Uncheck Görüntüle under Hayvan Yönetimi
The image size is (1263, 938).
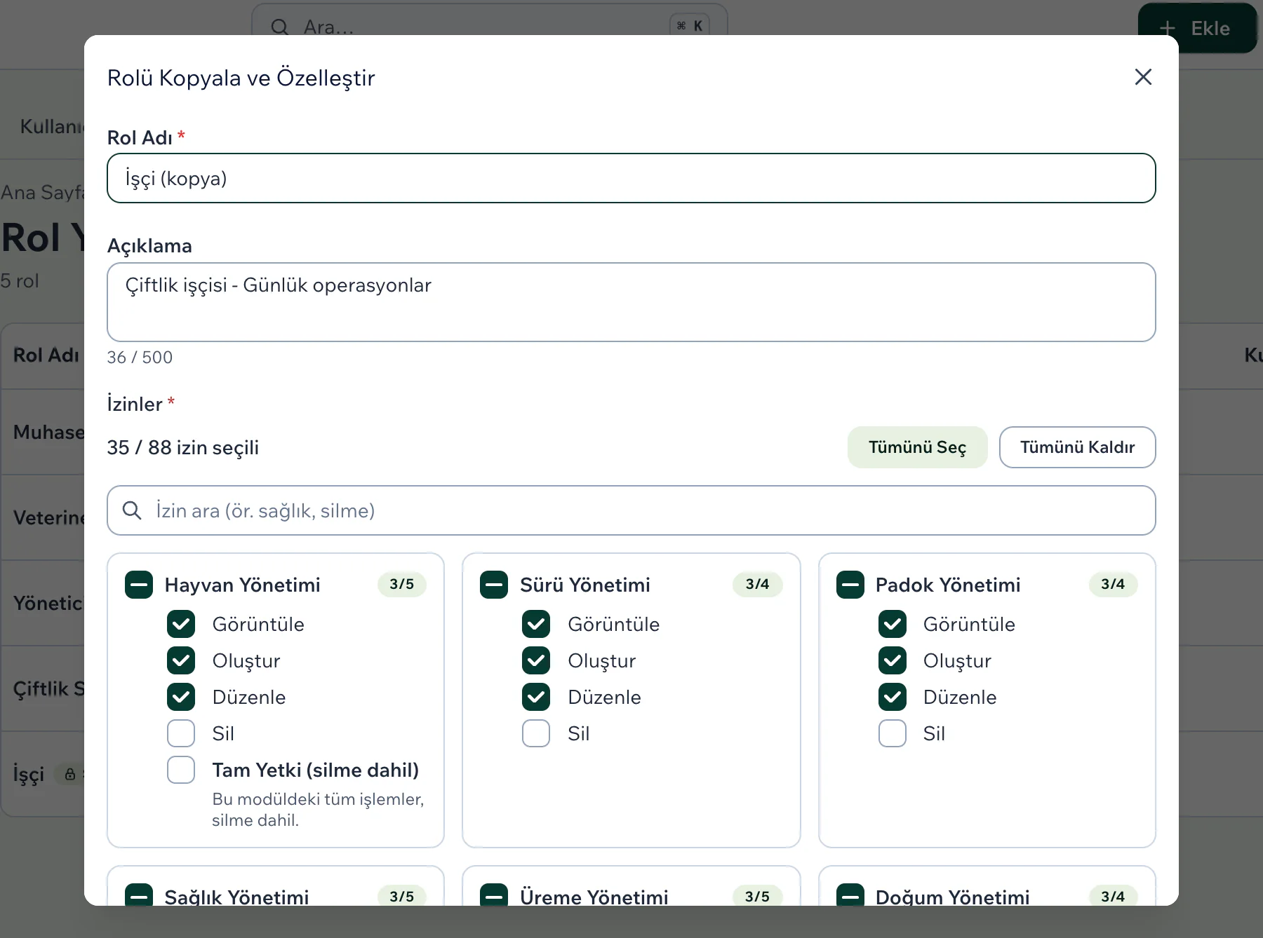181,624
